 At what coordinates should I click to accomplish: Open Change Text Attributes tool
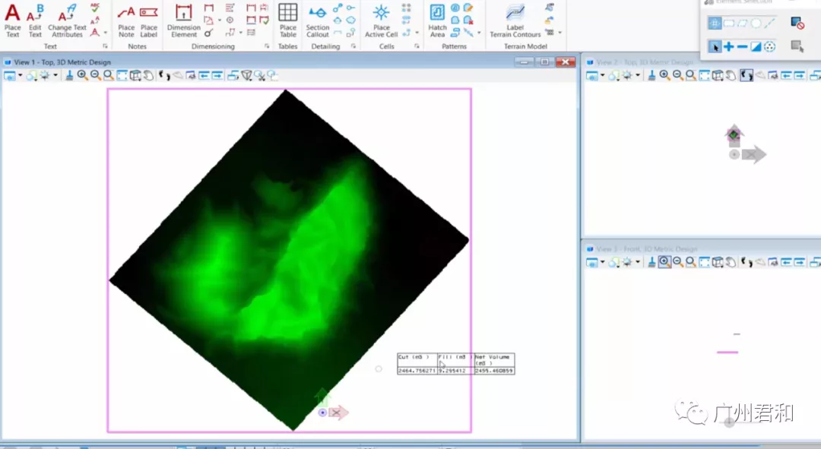click(67, 21)
